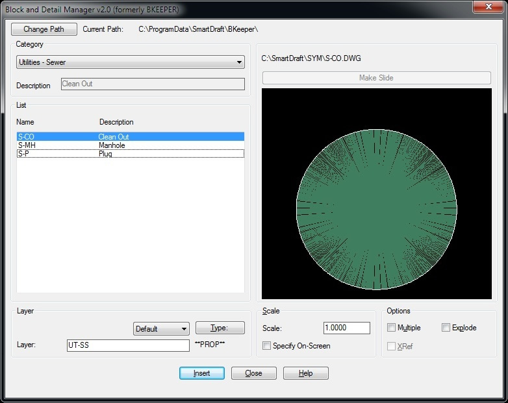Click the Name column header
This screenshot has width=508, height=403.
point(25,122)
